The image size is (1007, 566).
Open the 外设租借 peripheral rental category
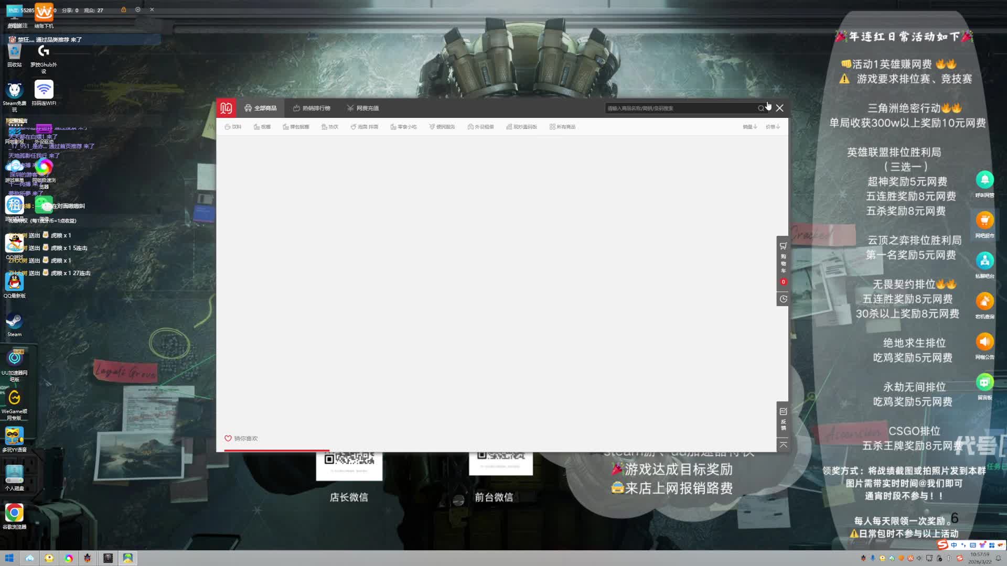click(x=480, y=126)
